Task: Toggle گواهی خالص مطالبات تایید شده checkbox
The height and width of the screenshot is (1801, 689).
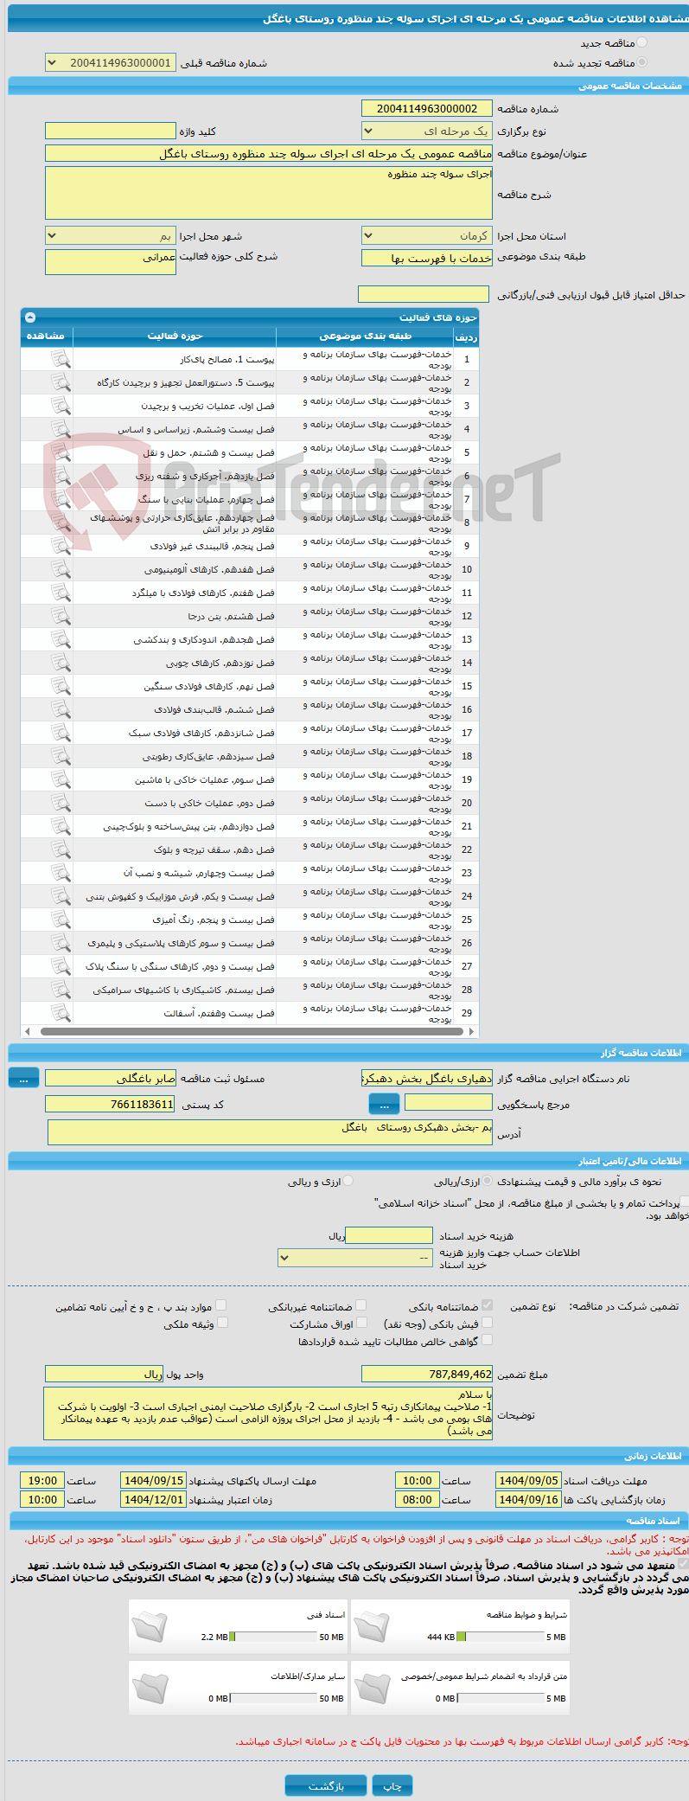Action: click(488, 1340)
